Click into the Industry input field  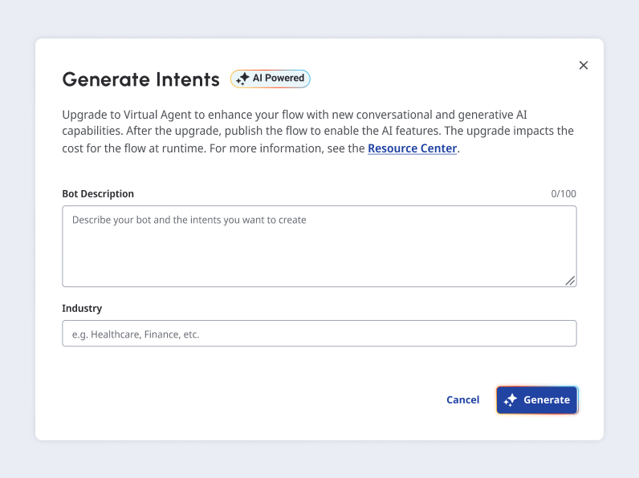pyautogui.click(x=319, y=334)
